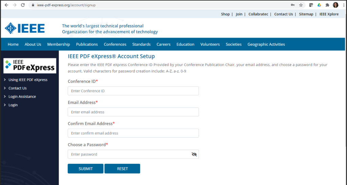This screenshot has width=347, height=185.
Task: Click the Conference ID input field
Action: pos(133,91)
